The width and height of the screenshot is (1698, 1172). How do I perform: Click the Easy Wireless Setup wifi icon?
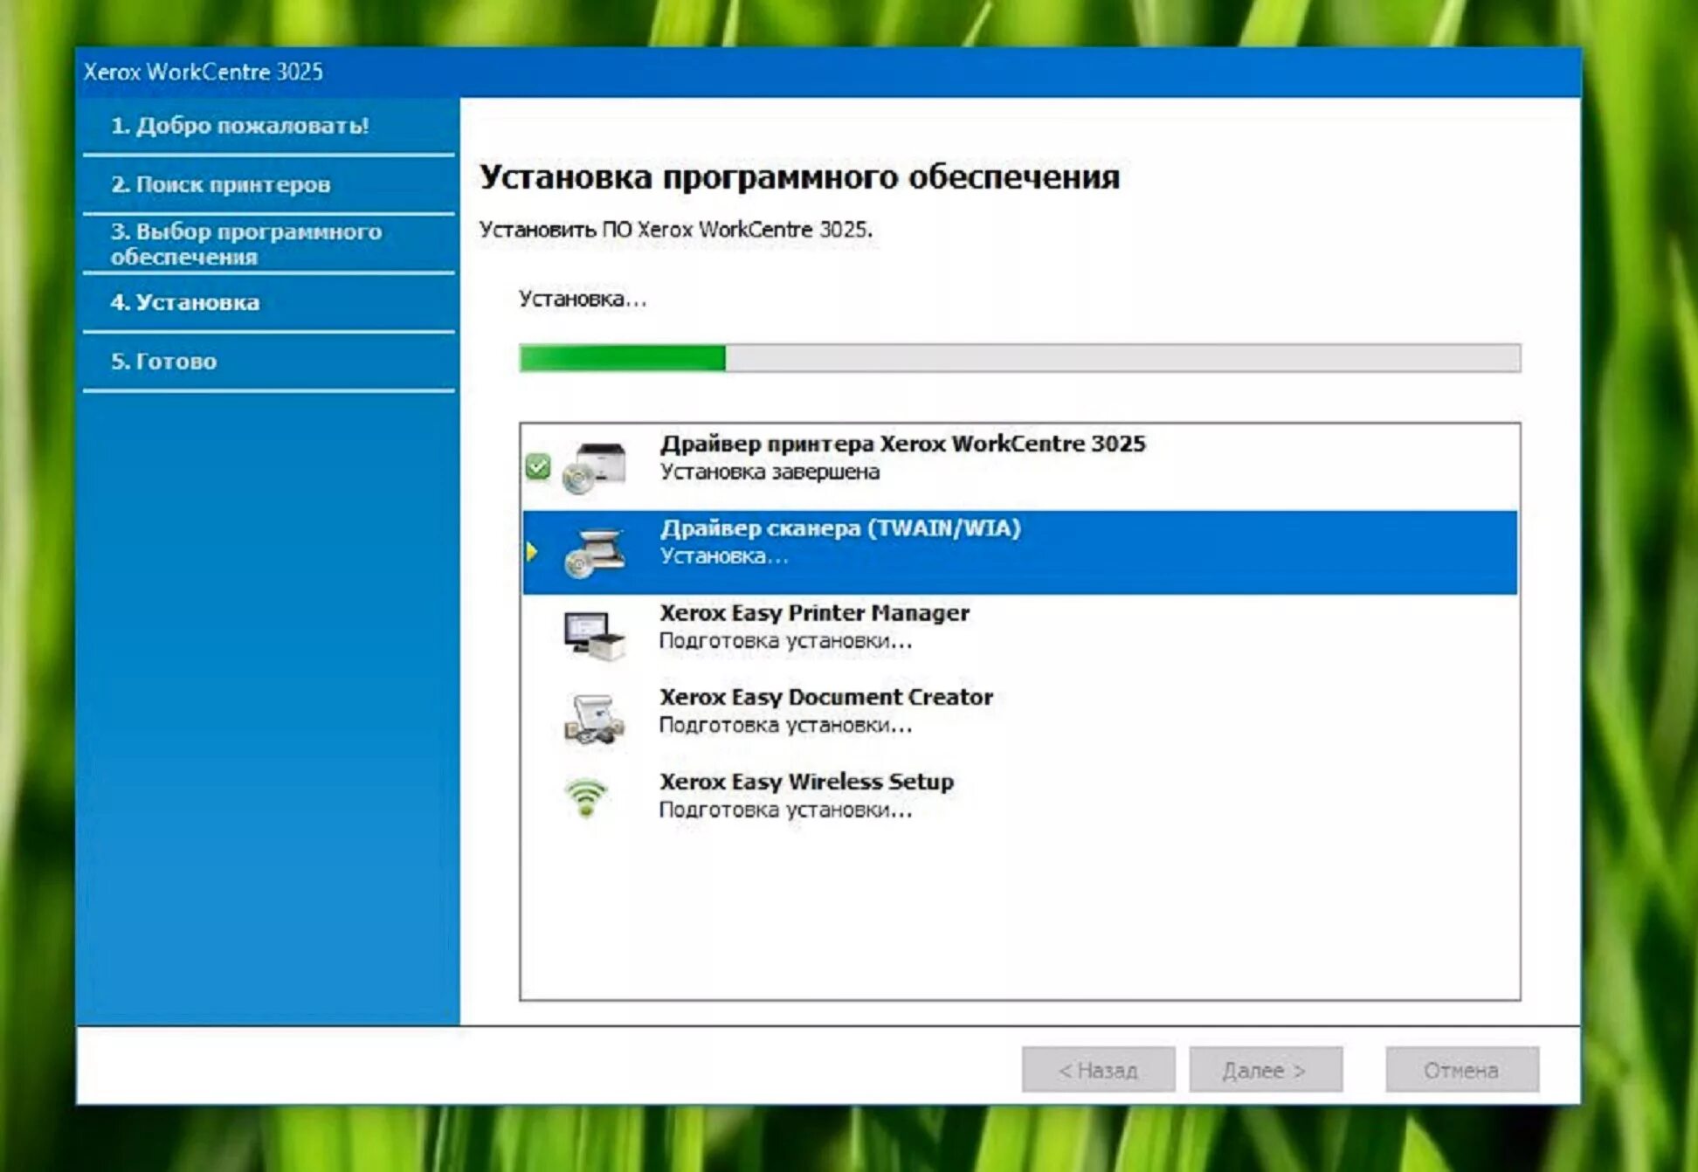coord(586,796)
